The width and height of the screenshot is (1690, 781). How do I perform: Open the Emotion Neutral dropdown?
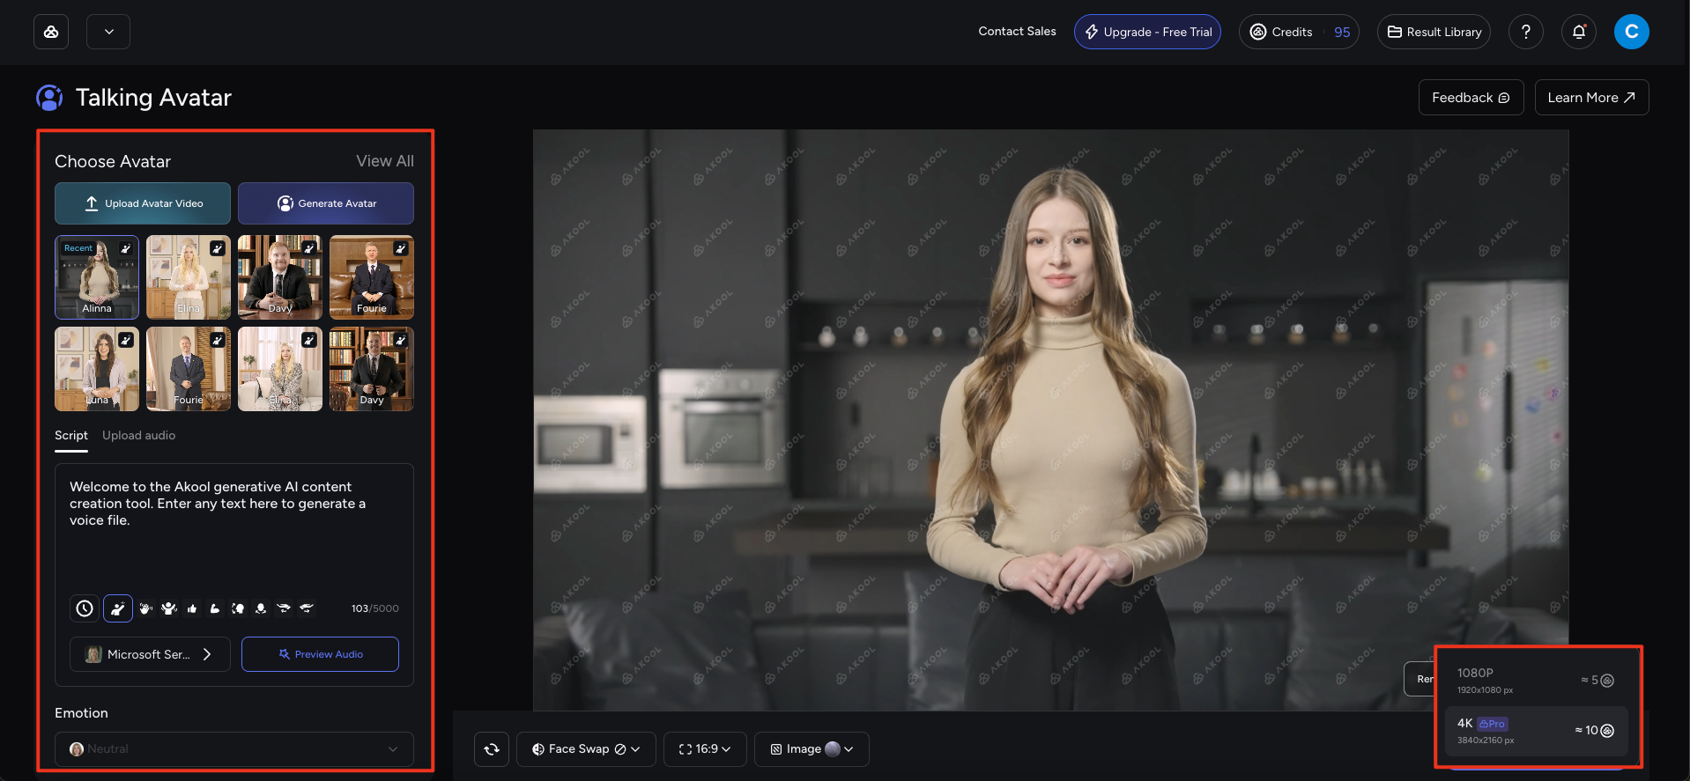pyautogui.click(x=234, y=749)
